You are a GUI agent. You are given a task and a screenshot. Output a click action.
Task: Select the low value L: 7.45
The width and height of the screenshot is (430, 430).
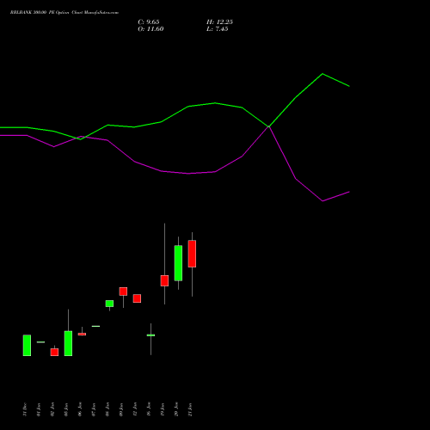[218, 29]
